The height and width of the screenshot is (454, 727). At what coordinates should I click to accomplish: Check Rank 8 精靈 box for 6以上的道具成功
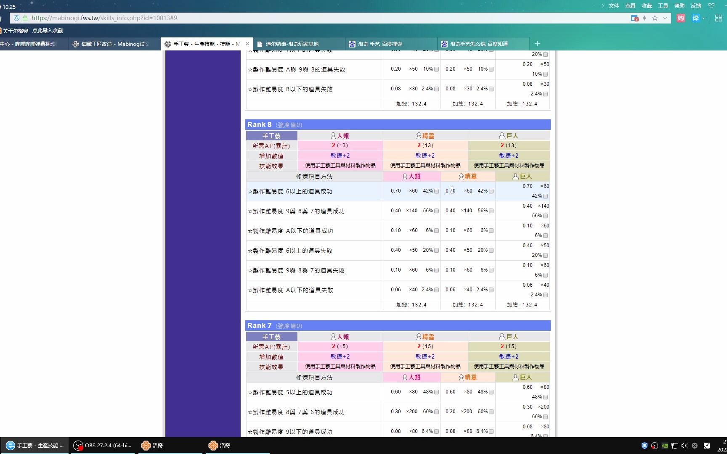[491, 191]
